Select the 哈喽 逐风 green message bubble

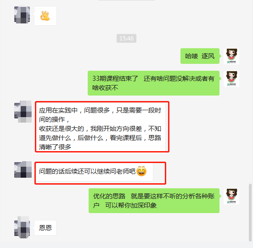point(200,56)
